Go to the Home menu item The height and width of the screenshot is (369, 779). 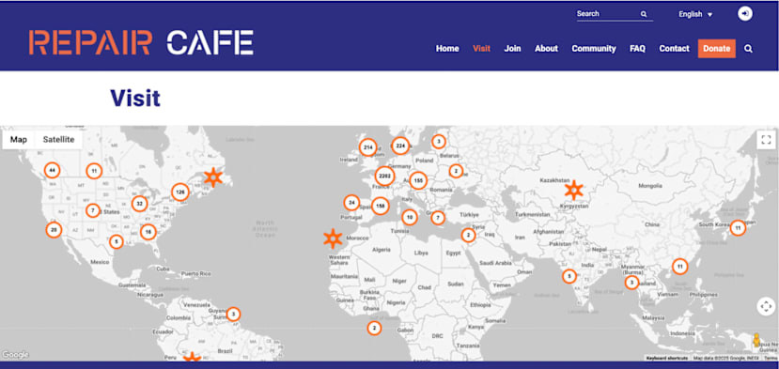click(x=447, y=49)
